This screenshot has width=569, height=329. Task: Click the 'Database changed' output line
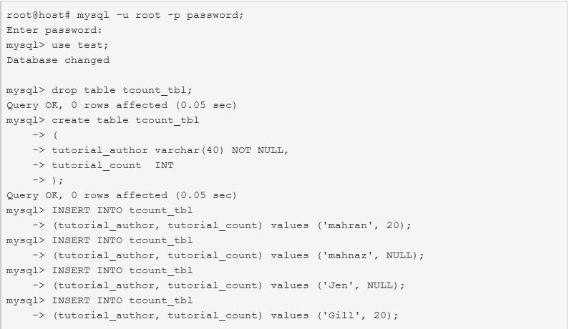[58, 60]
